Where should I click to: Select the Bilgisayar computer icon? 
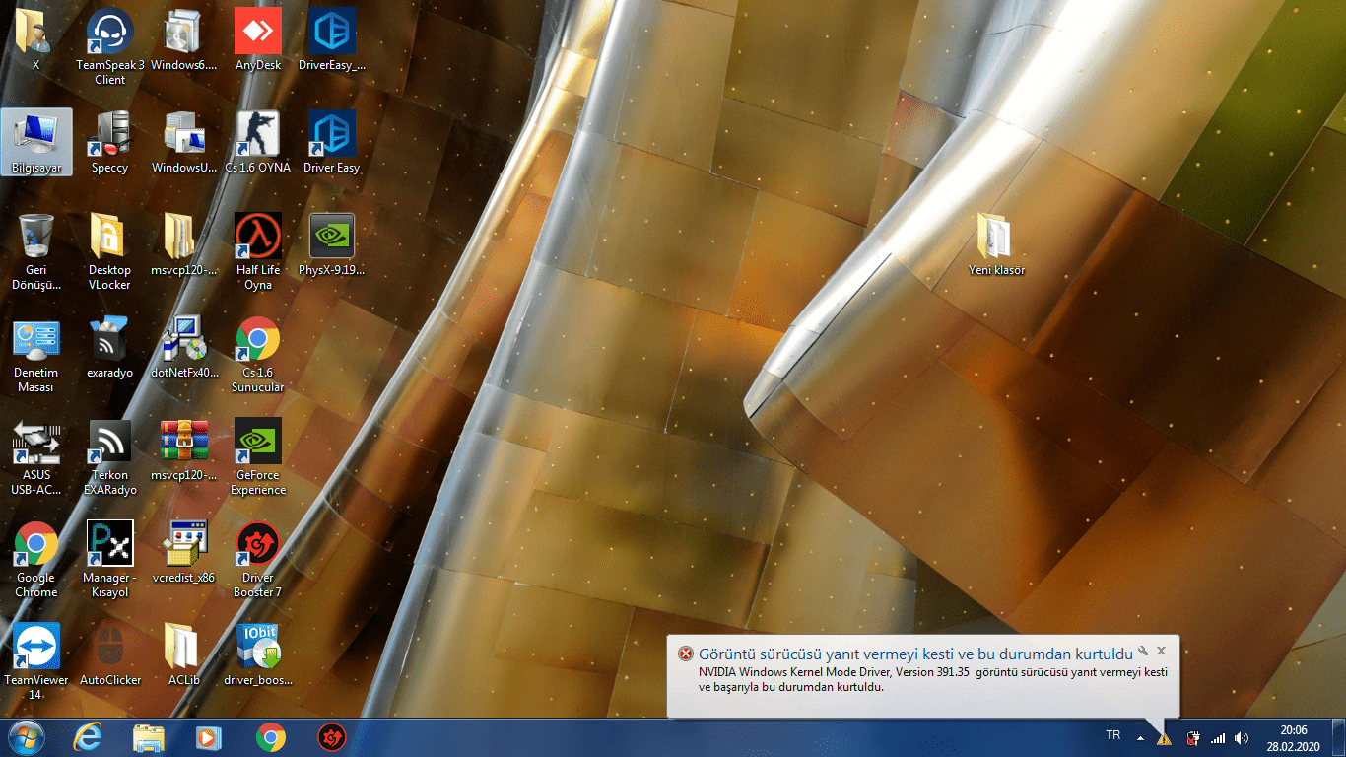(x=36, y=142)
